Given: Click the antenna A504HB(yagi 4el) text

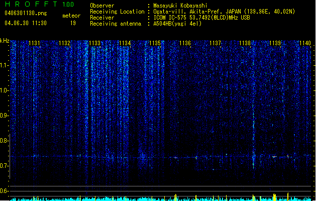Looking at the screenshot, I should (x=177, y=24).
